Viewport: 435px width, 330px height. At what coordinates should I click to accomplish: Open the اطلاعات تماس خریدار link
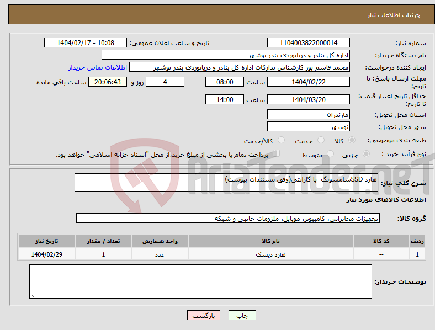click(x=98, y=67)
